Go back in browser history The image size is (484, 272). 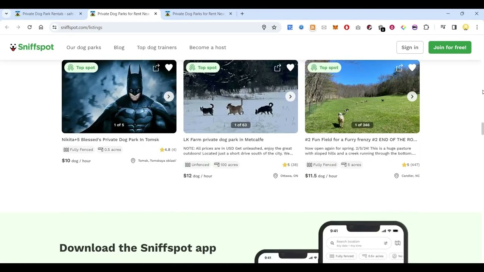(7, 27)
